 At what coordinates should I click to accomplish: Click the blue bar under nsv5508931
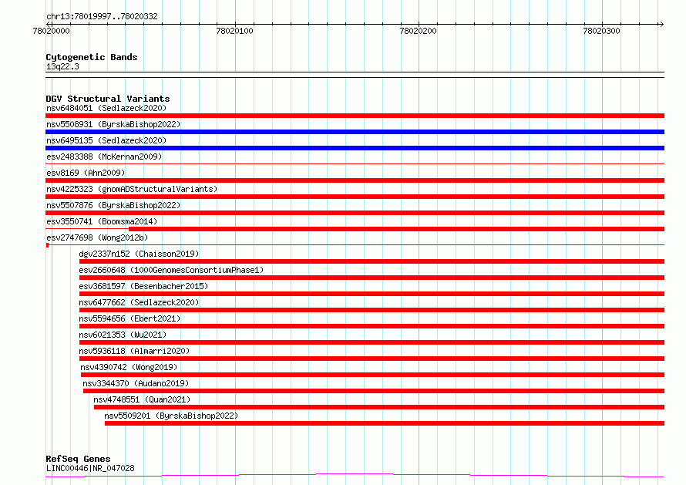(x=355, y=132)
